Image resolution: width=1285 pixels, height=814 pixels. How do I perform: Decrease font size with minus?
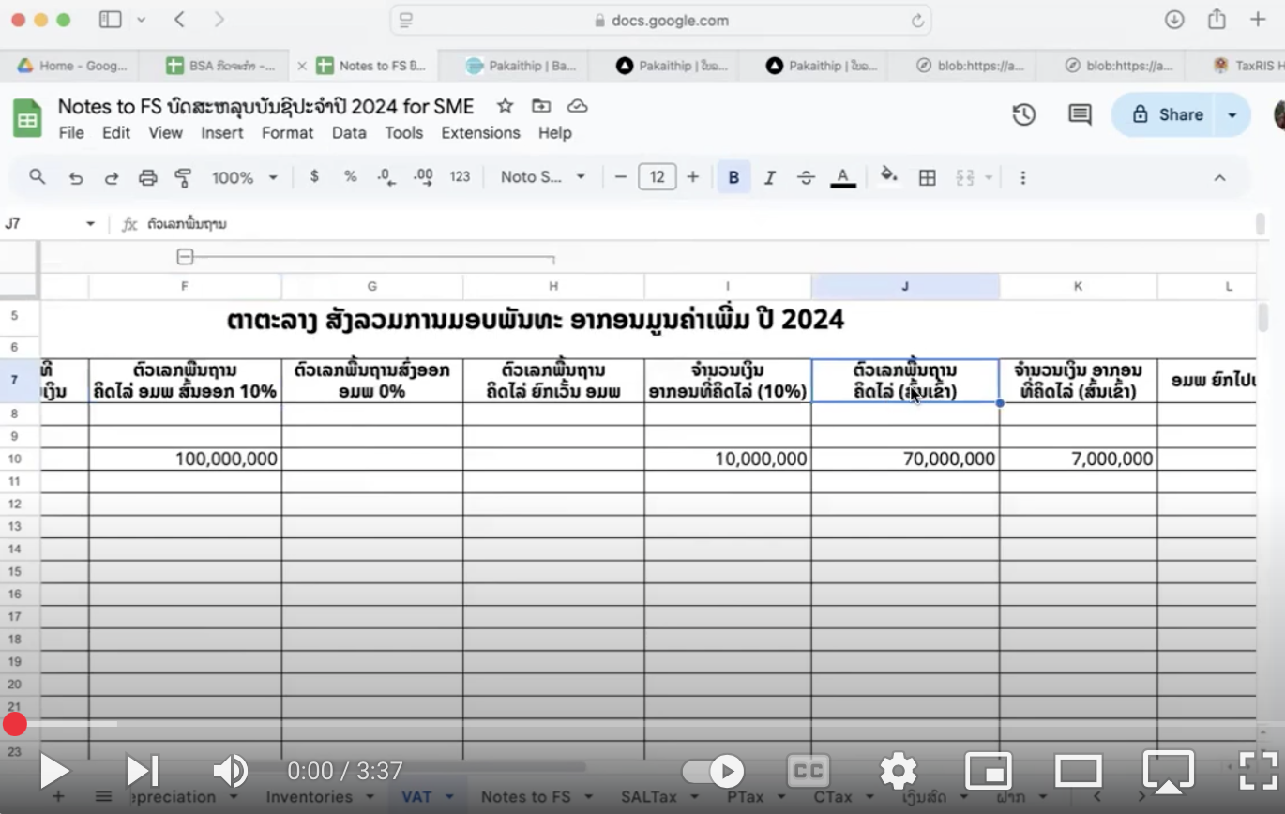click(x=620, y=177)
